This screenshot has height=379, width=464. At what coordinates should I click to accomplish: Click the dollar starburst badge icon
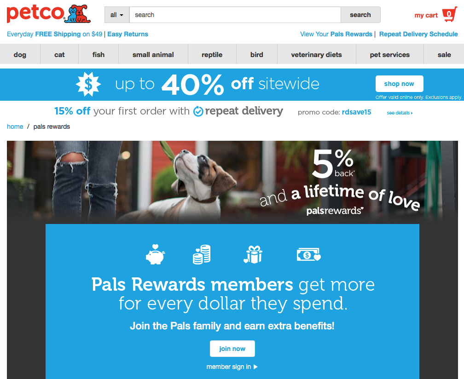coord(88,84)
